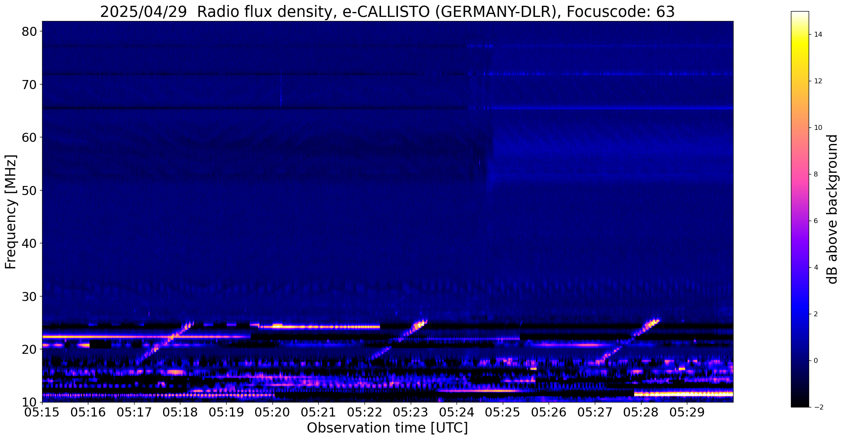The width and height of the screenshot is (845, 440).
Task: Click the 05:29 time tick label
Action: 687,412
